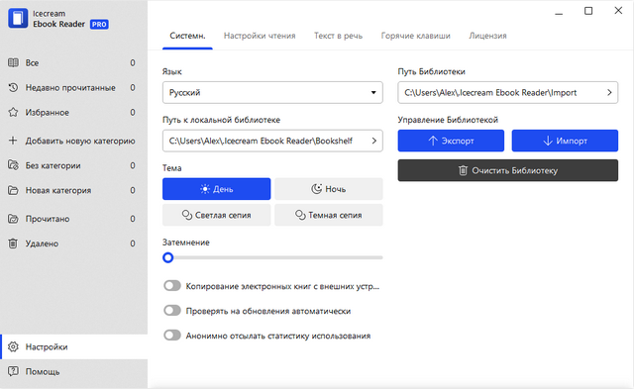Click the Затемнение slider handle

click(167, 257)
